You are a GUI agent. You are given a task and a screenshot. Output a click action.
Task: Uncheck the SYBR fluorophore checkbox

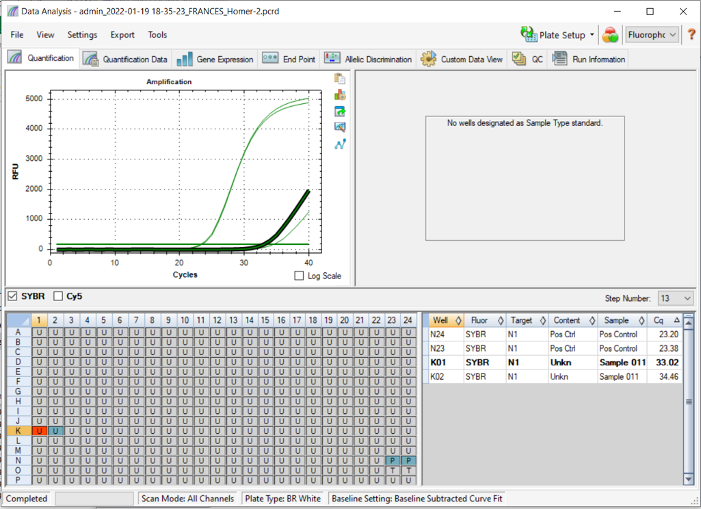pyautogui.click(x=13, y=296)
